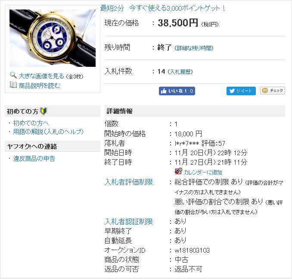Click the ツイート button
Viewport: 292px width, 279px height.
(241, 91)
